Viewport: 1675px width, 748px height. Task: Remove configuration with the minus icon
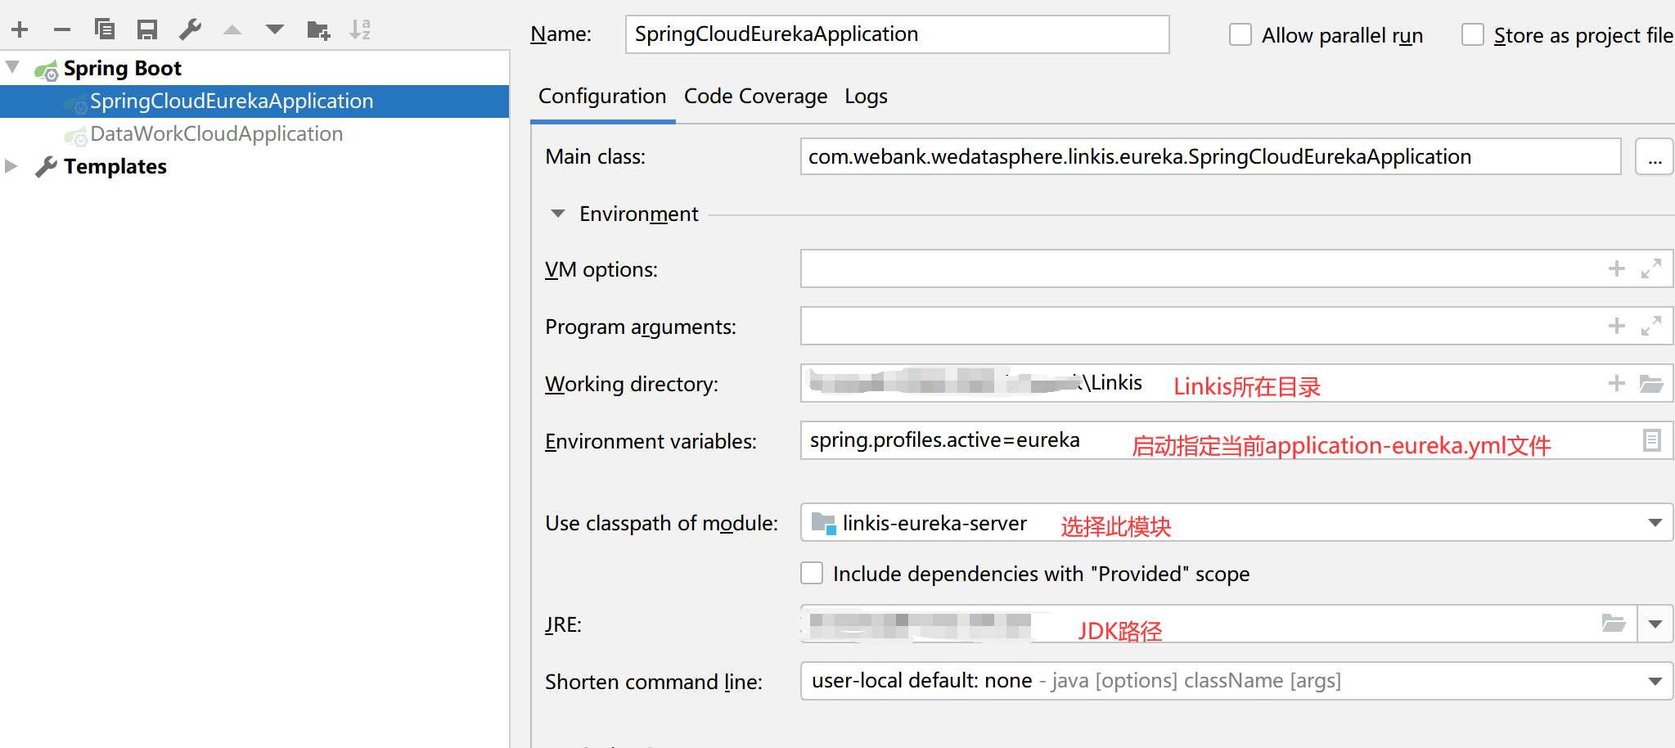pyautogui.click(x=62, y=30)
